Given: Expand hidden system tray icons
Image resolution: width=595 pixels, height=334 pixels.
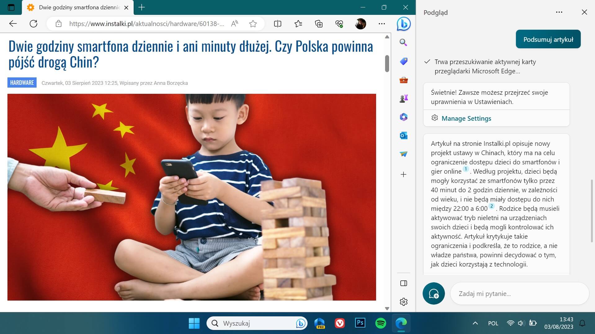Looking at the screenshot, I should (474, 323).
